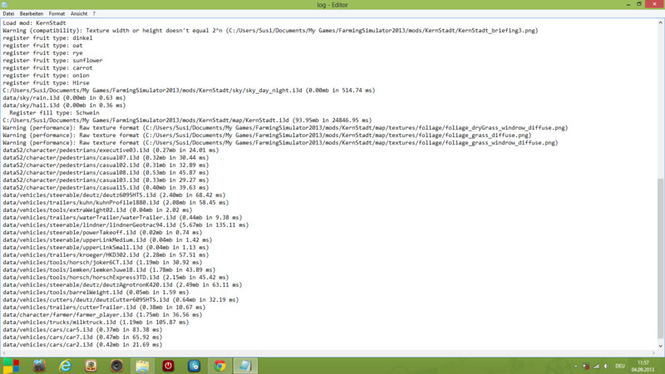Image resolution: width=665 pixels, height=374 pixels.
Task: Place cursor on 'Load mod: KernStadt' line
Action: [x=33, y=22]
